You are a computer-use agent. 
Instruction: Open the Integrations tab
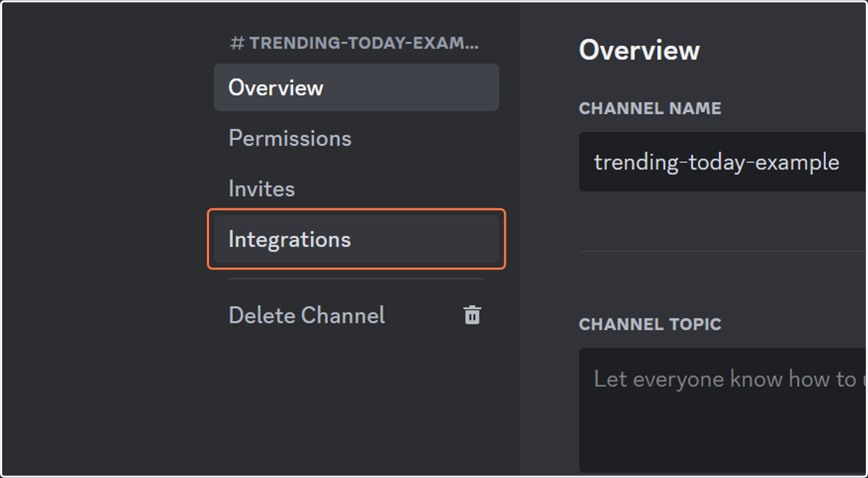coord(356,239)
